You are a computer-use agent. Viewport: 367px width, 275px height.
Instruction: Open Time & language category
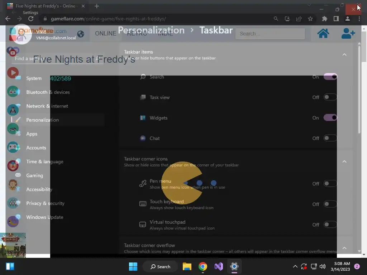point(57,161)
